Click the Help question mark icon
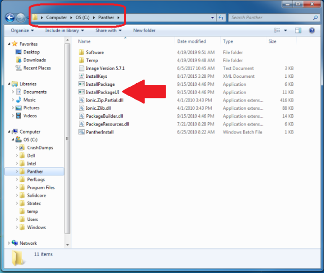This screenshot has height=273, width=324. [312, 31]
